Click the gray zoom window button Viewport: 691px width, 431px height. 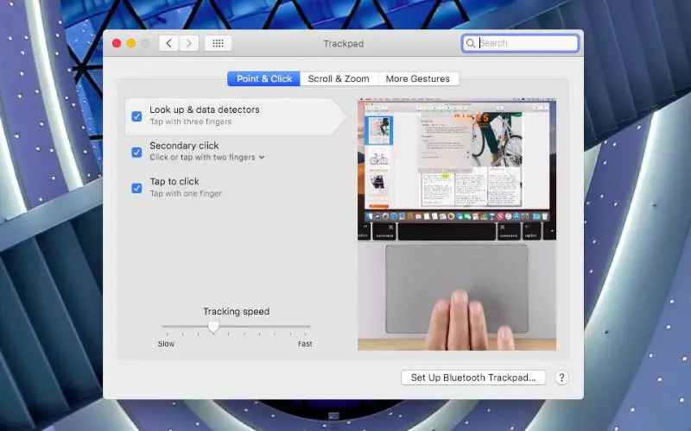point(145,43)
